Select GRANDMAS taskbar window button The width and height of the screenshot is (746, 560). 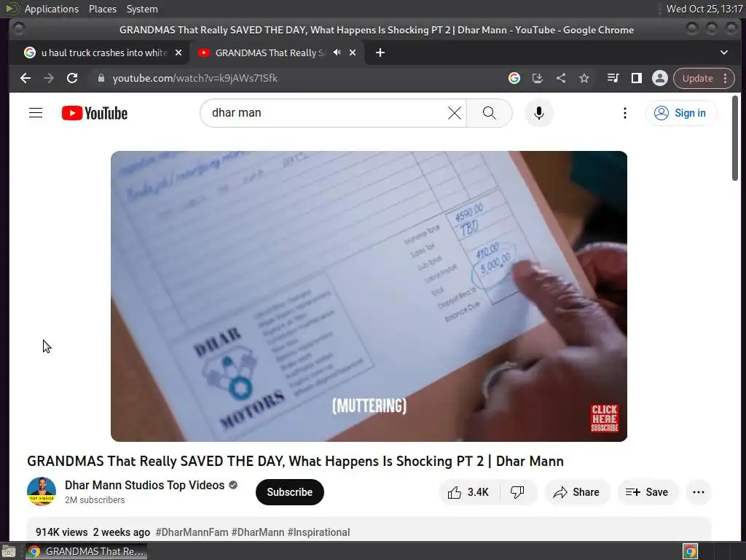pos(86,551)
